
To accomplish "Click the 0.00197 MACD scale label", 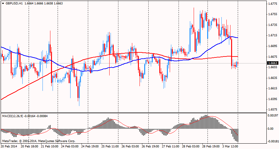I will pos(273,116).
